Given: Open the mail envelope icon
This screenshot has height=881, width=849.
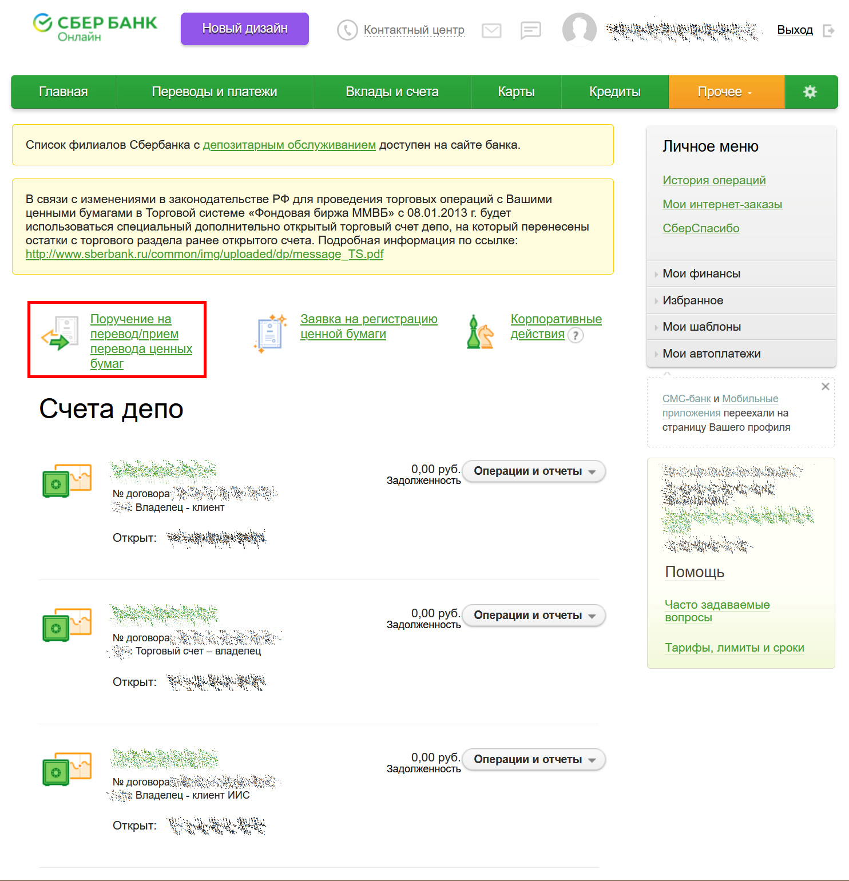Looking at the screenshot, I should tap(491, 30).
